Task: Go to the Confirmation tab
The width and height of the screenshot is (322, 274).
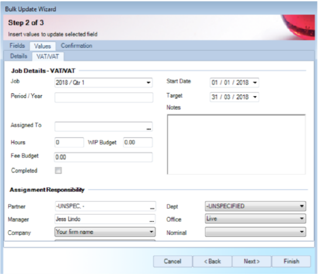Action: tap(76, 46)
